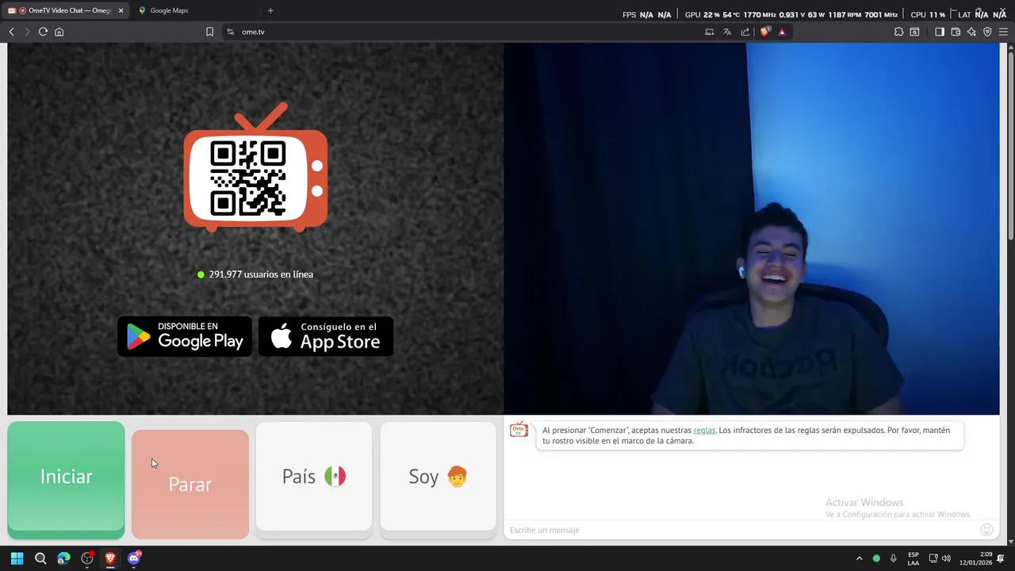This screenshot has height=571, width=1015.
Task: Open the page translate icon
Action: coord(727,32)
